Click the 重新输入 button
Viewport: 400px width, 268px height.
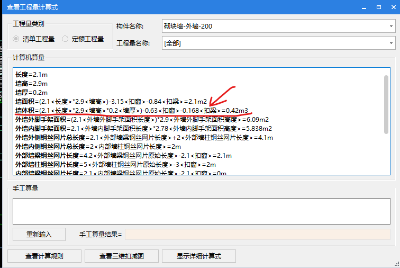[39, 234]
